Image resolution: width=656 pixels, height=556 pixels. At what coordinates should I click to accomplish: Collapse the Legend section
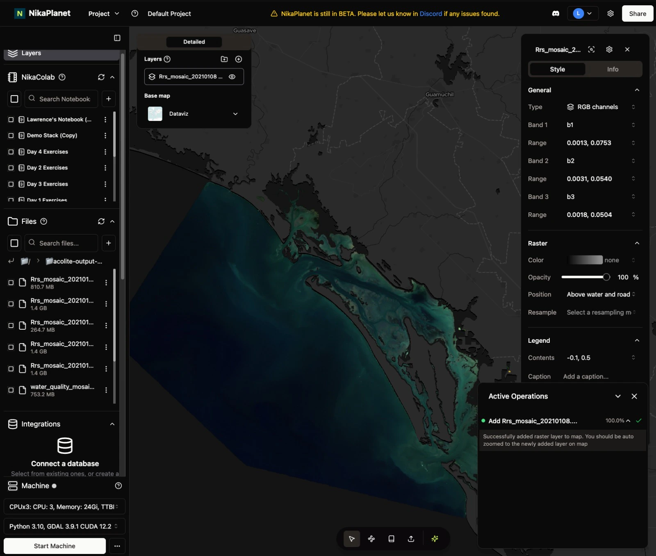[637, 340]
